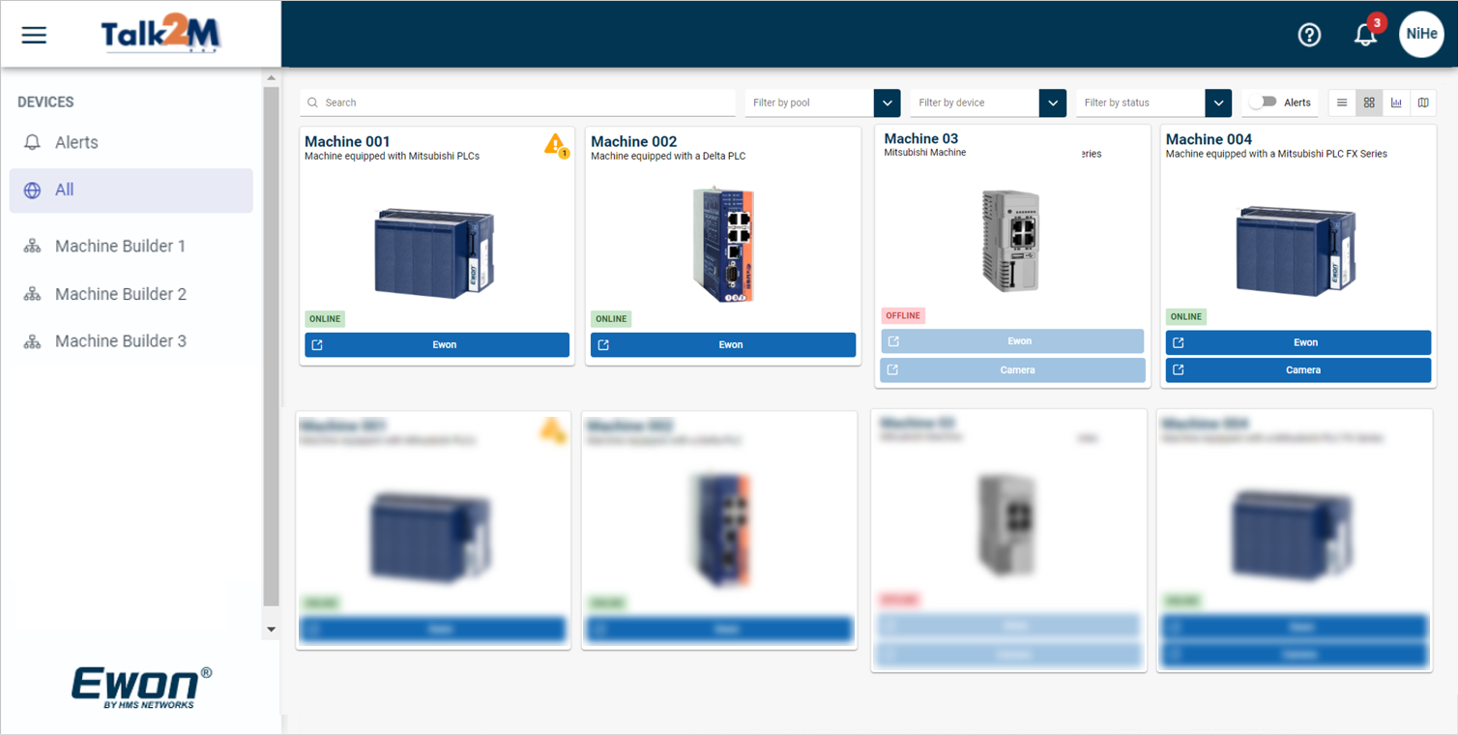Click Camera button on Machine 03 card

pos(1012,370)
